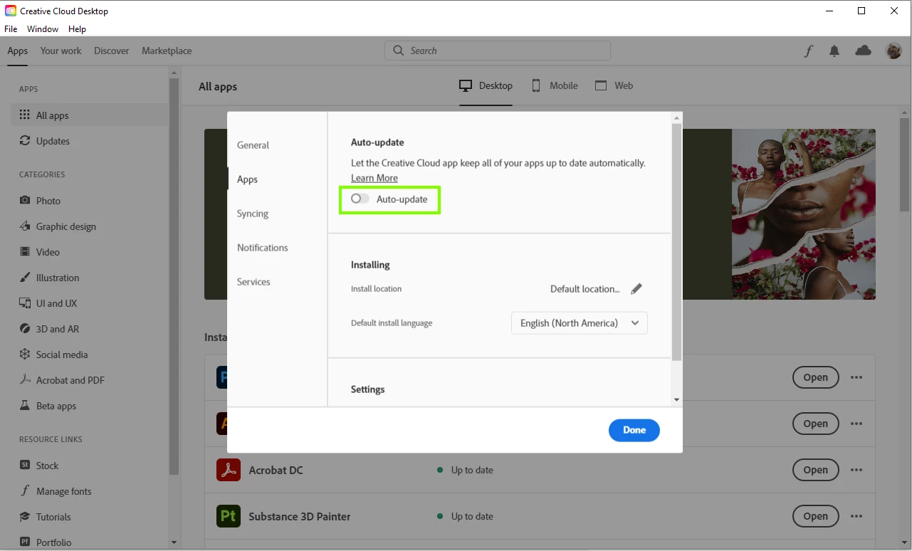
Task: Select All apps in sidebar
Action: pyautogui.click(x=90, y=115)
